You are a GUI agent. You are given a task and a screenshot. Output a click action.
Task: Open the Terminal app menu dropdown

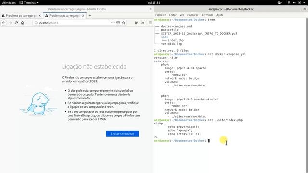[29, 3]
